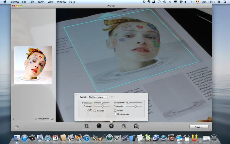Open the page curvature tool icon
The image size is (230, 144).
pyautogui.click(x=124, y=126)
